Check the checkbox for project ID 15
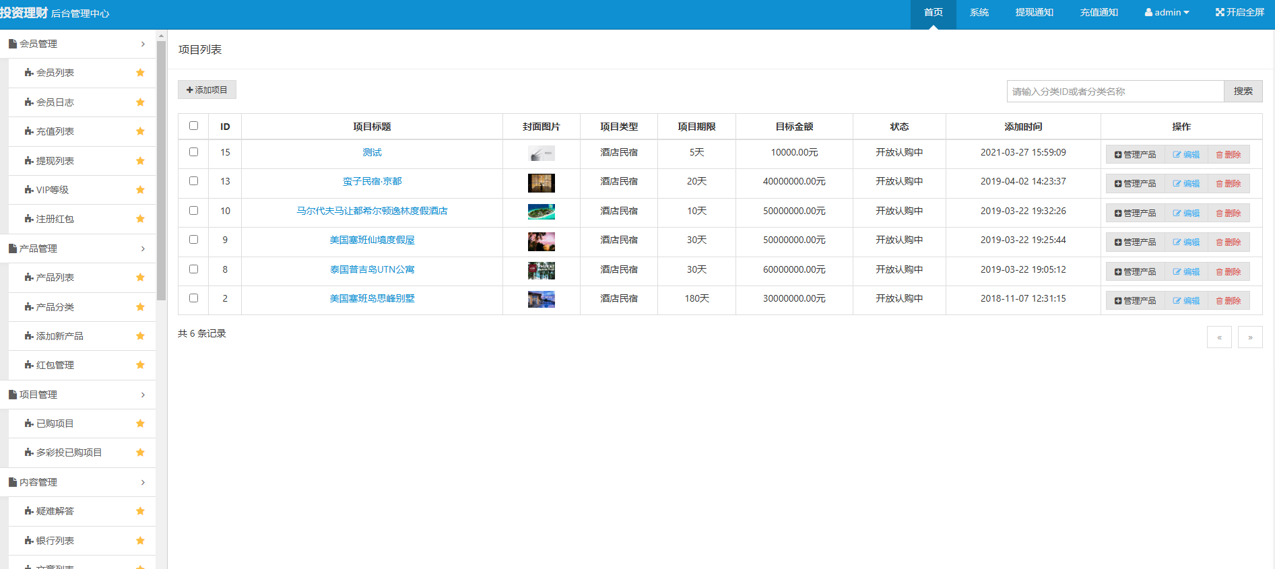The image size is (1275, 569). pyautogui.click(x=194, y=152)
